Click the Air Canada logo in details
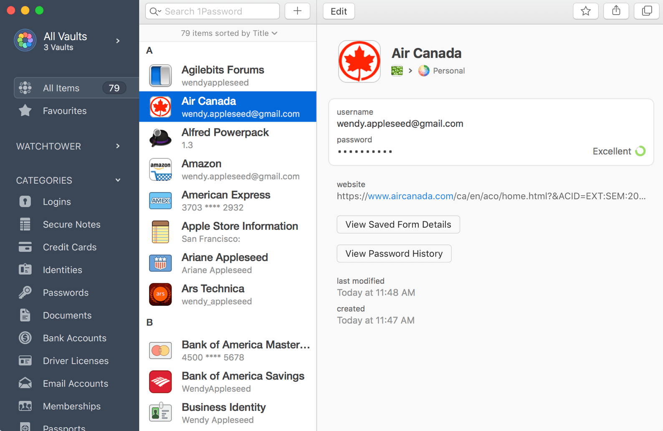663x431 pixels. coord(359,61)
